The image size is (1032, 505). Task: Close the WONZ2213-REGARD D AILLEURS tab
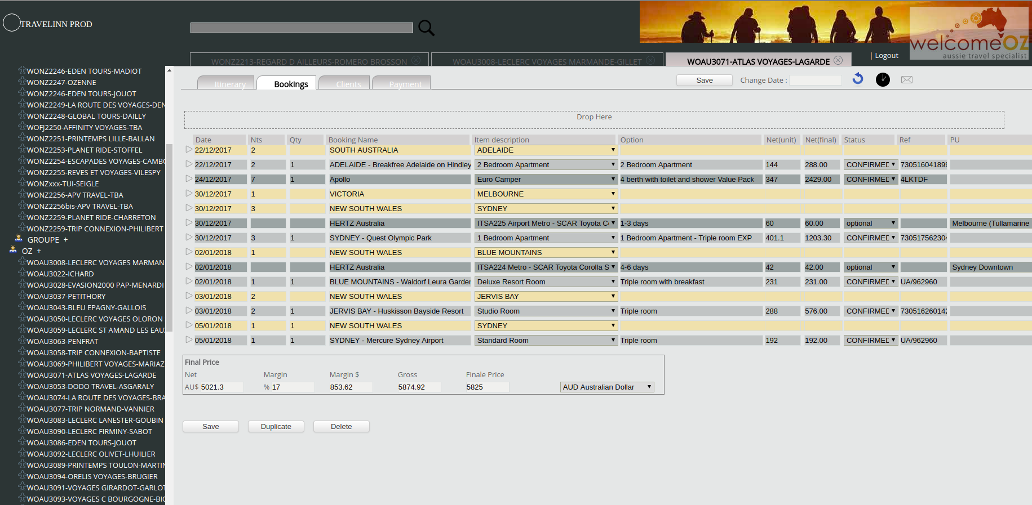[x=416, y=60]
